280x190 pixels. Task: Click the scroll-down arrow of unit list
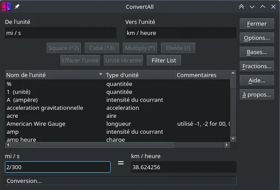[x=233, y=137]
